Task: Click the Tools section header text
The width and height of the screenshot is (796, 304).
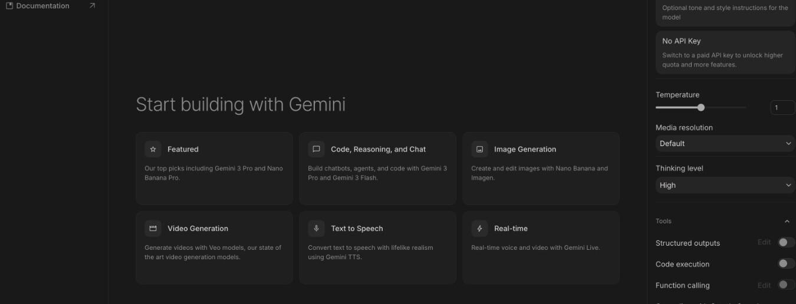Action: pyautogui.click(x=663, y=221)
